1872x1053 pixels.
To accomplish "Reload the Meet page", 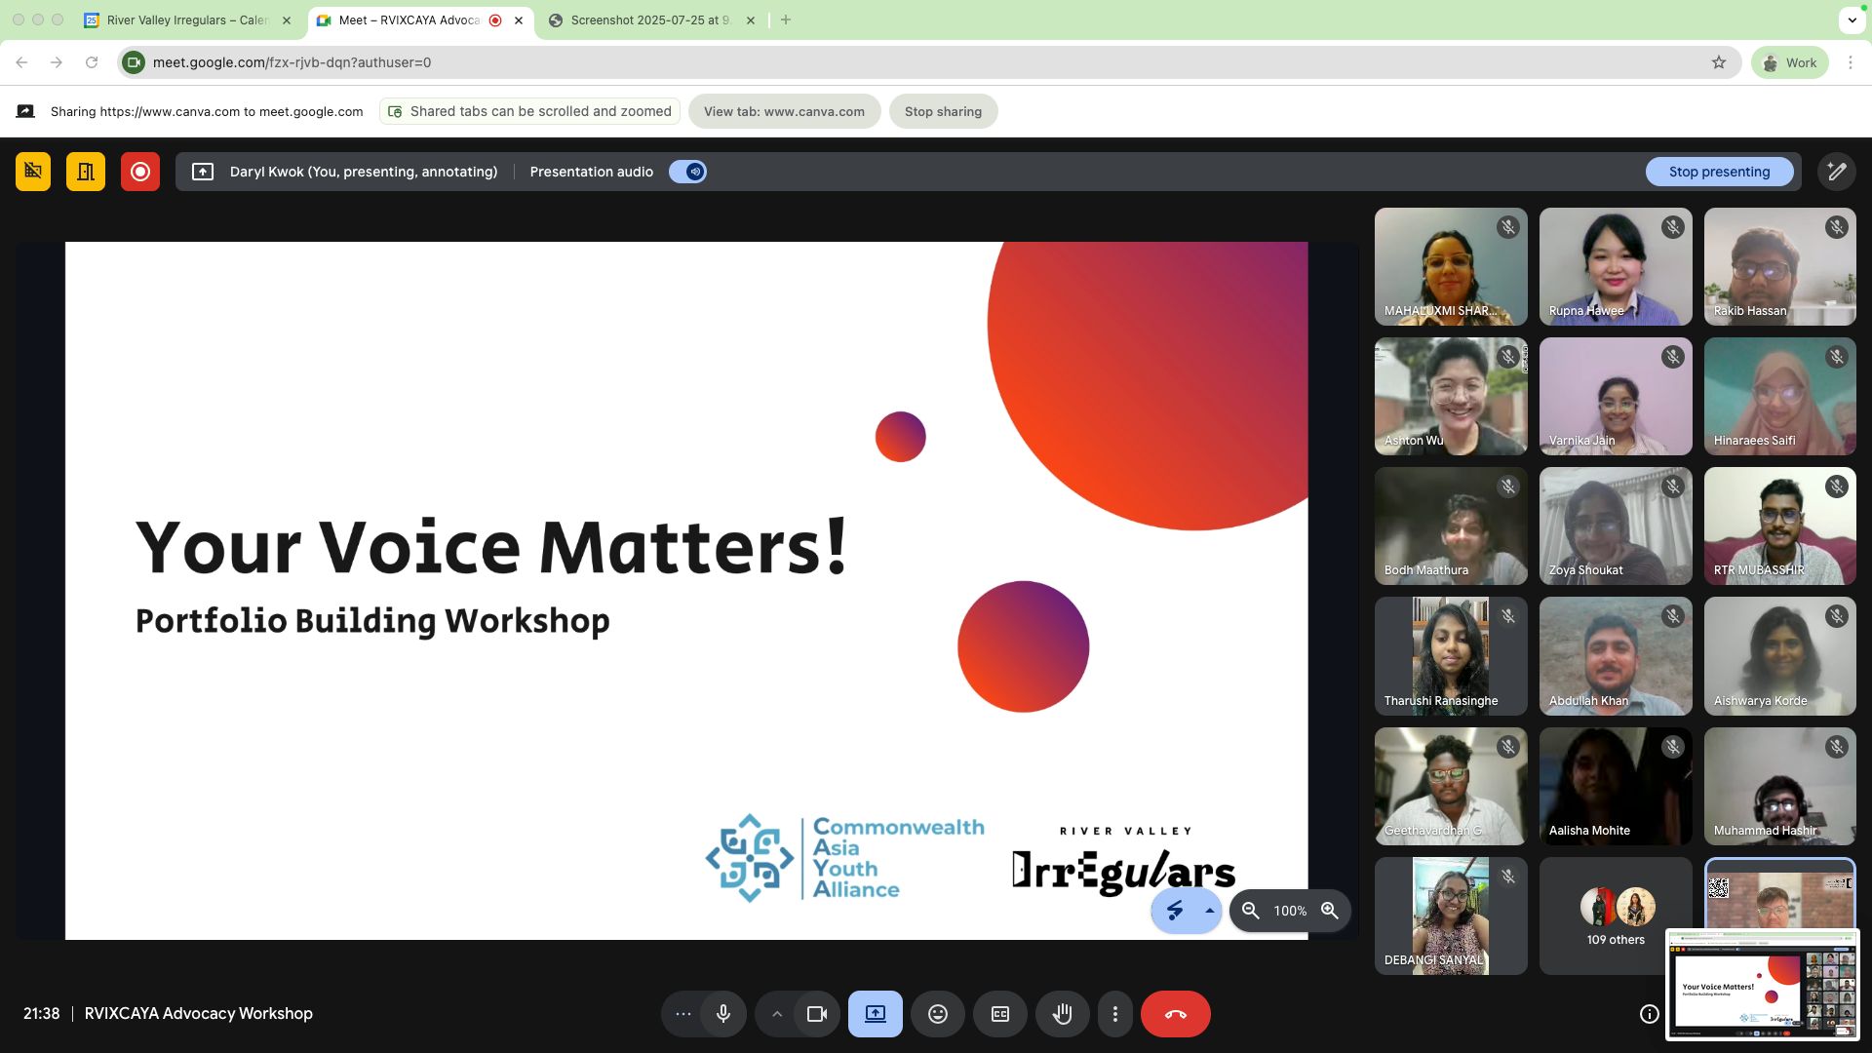I will (x=92, y=62).
